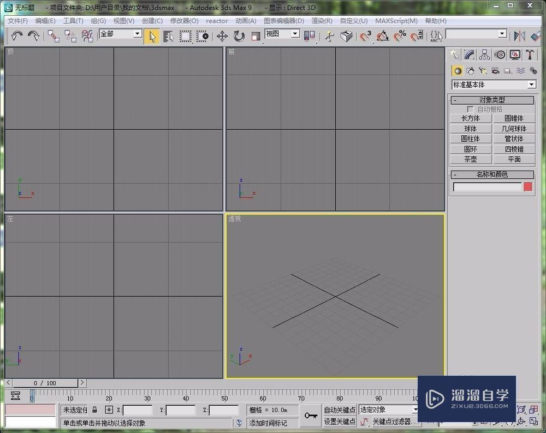This screenshot has height=433, width=546.
Task: Open named selection sets dropdown
Action: (476, 34)
